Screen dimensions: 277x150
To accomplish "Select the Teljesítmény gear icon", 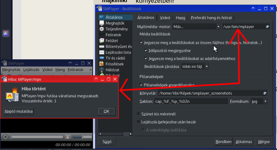I will click(102, 29).
